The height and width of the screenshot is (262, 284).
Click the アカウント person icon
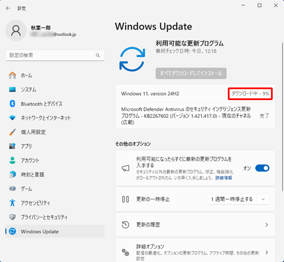[x=12, y=160]
